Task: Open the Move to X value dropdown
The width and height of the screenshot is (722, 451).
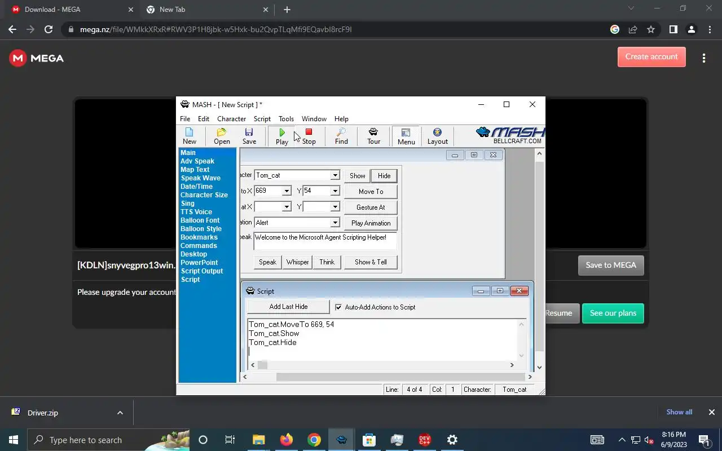Action: pos(287,191)
